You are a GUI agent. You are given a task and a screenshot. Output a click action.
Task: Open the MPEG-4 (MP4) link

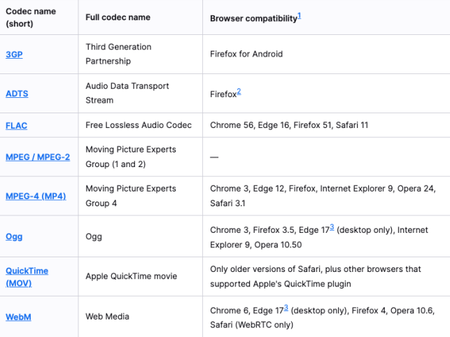click(x=36, y=196)
